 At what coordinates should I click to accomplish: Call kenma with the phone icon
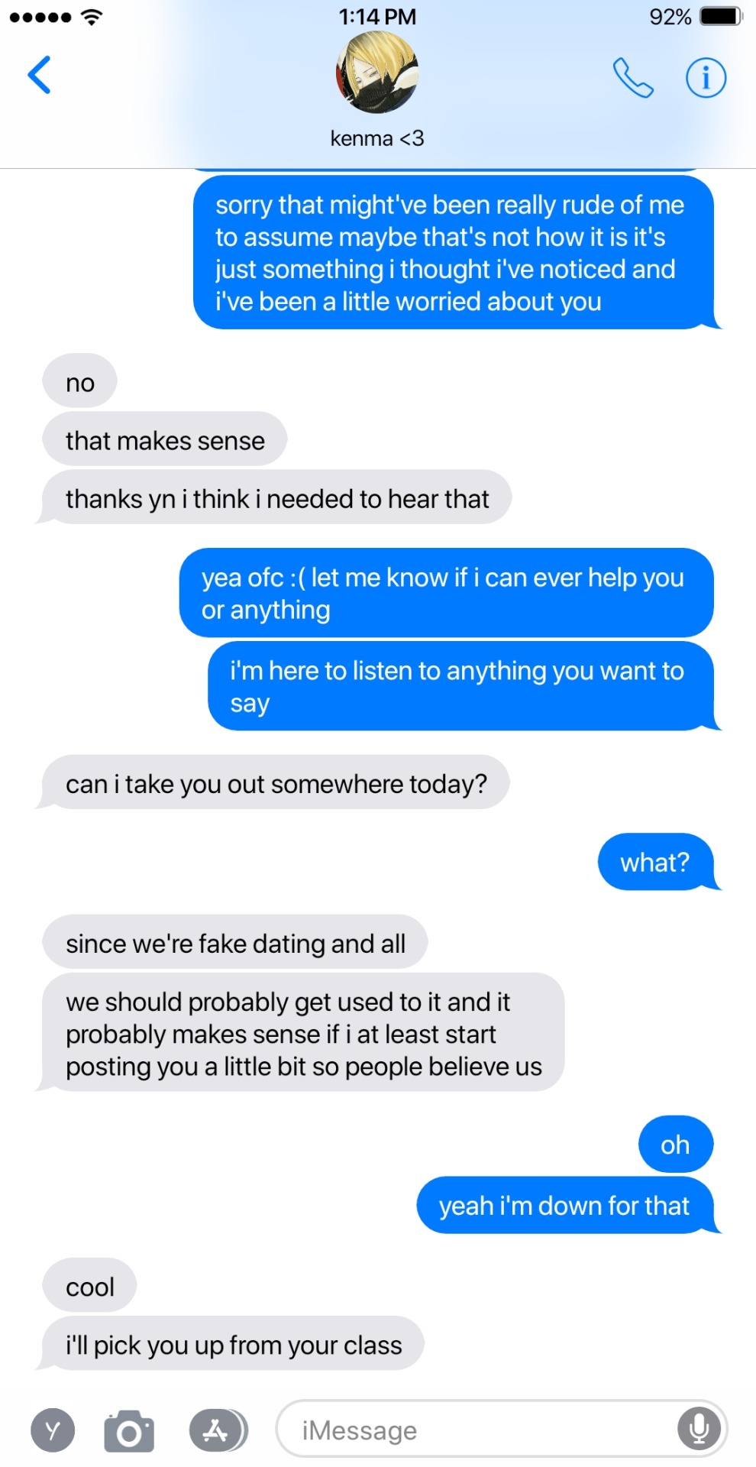point(633,77)
